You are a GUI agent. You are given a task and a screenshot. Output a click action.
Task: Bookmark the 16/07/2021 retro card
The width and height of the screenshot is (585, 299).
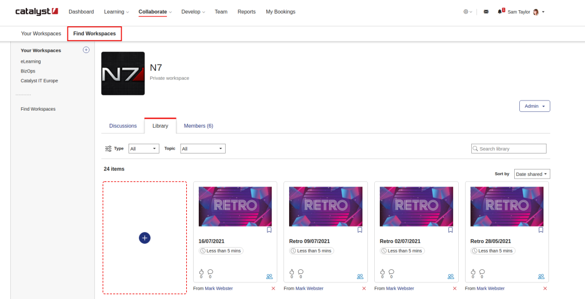[269, 230]
